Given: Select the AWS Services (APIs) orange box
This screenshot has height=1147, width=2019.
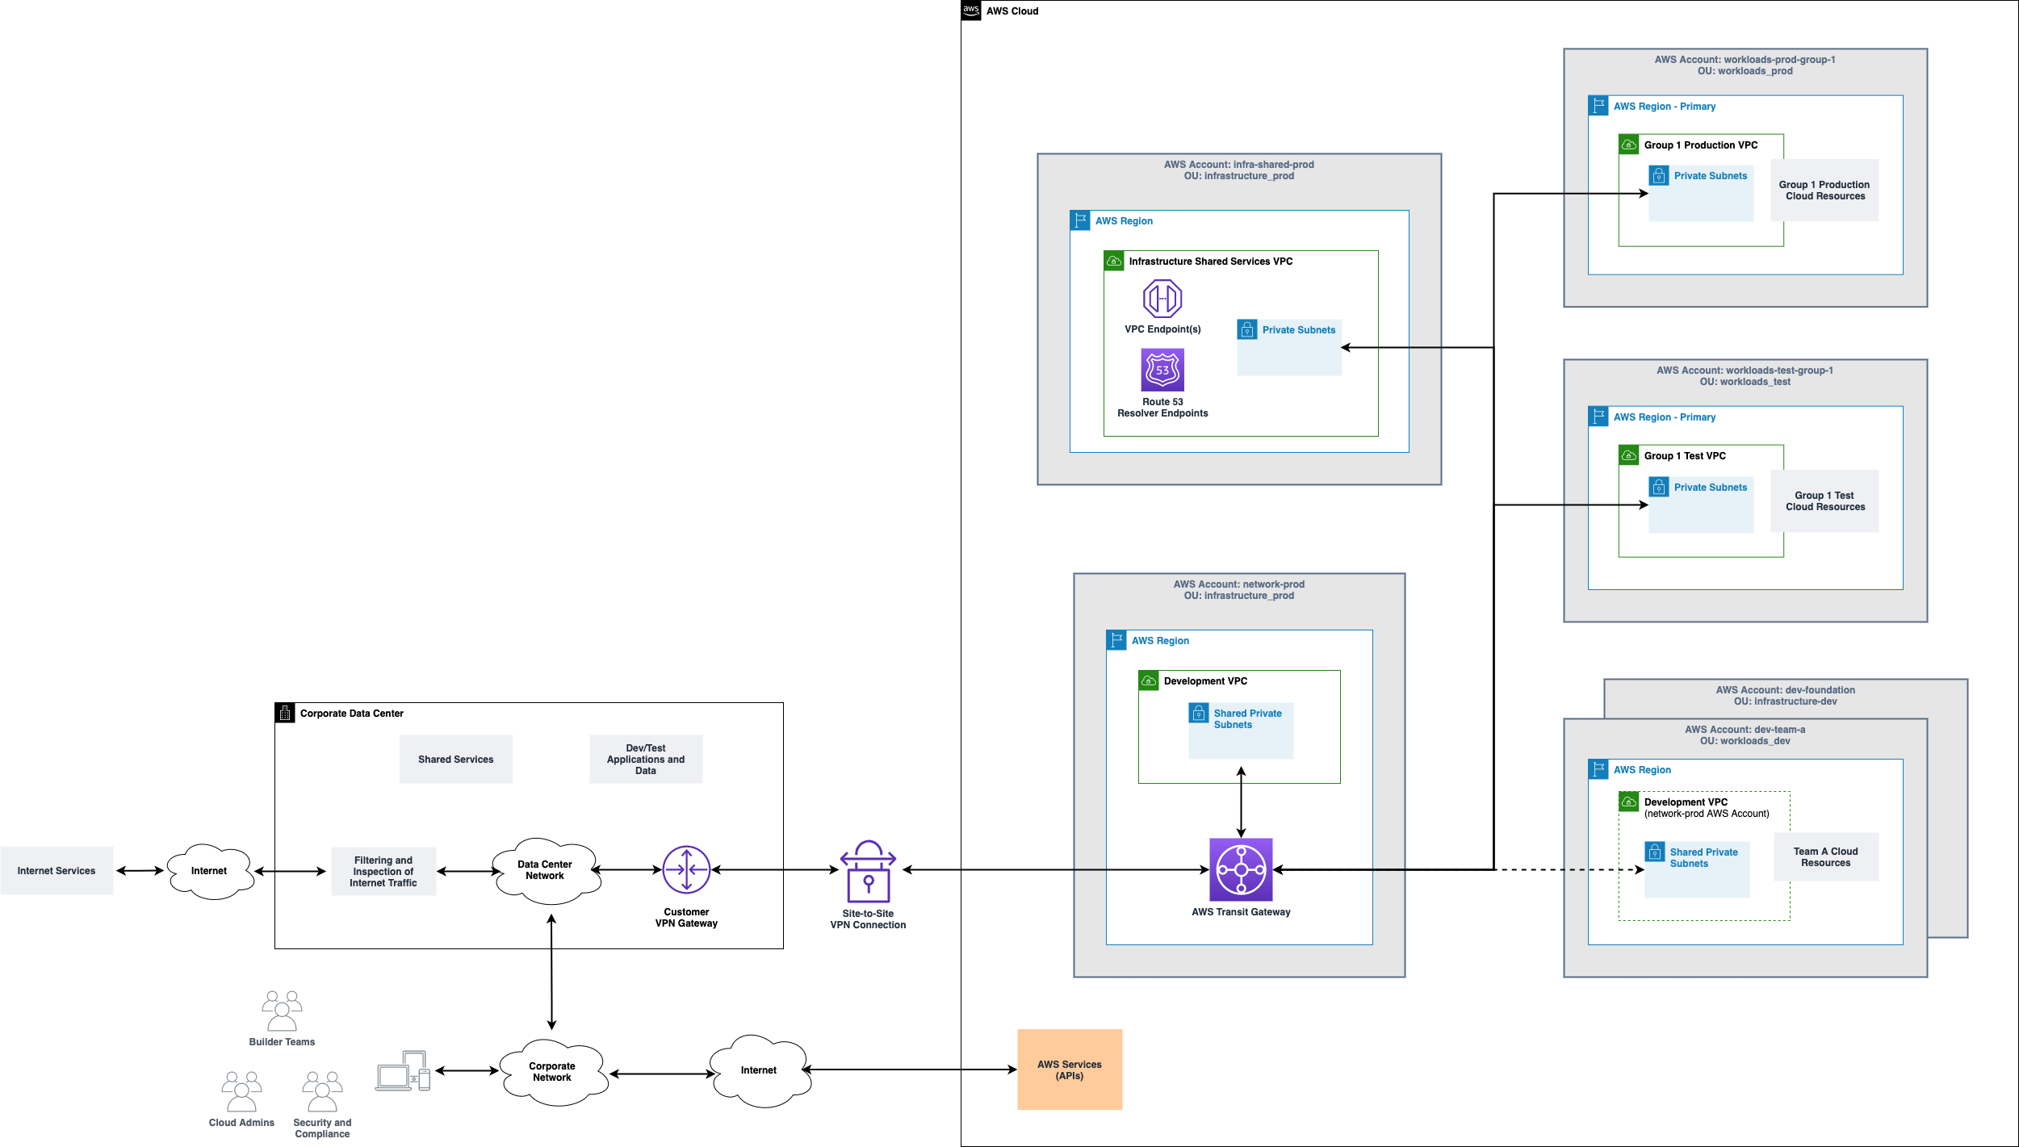Looking at the screenshot, I should pyautogui.click(x=1070, y=1070).
